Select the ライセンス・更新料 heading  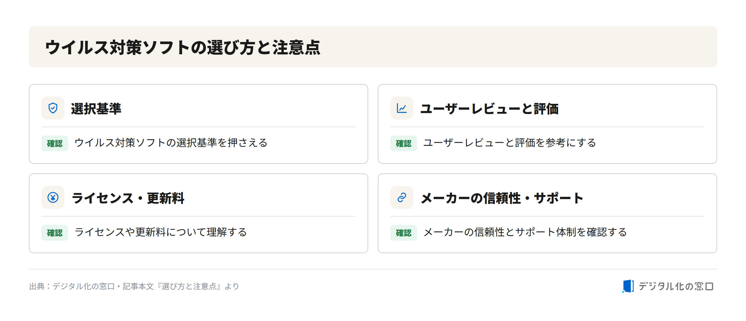[128, 198]
